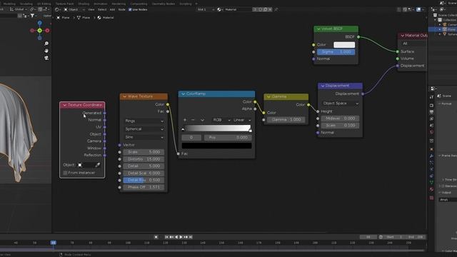Click the auto keying record button
The height and width of the screenshot is (257, 457).
click(156, 237)
